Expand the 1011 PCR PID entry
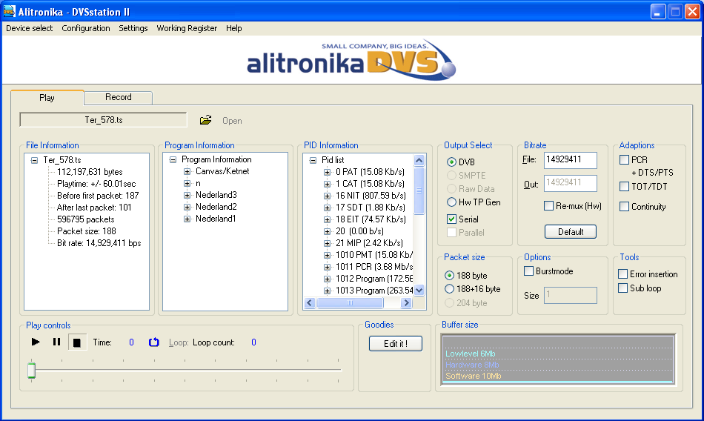 click(x=328, y=267)
